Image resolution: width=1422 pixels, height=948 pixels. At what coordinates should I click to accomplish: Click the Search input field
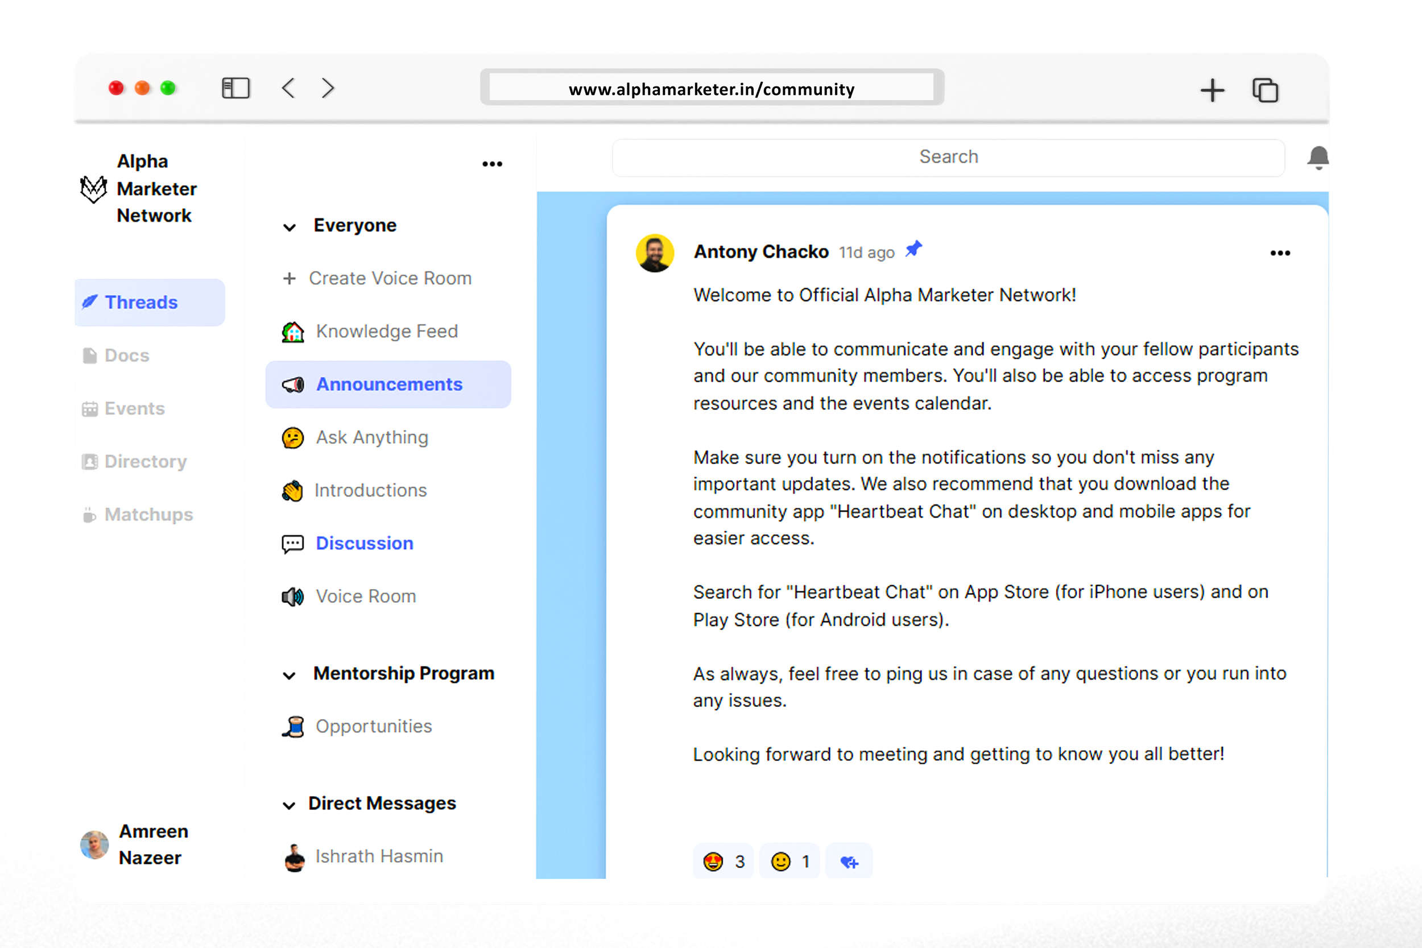[x=948, y=157]
